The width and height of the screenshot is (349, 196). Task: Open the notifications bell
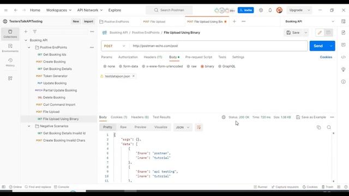(270, 10)
